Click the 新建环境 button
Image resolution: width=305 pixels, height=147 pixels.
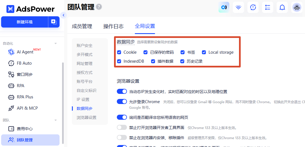click(24, 22)
